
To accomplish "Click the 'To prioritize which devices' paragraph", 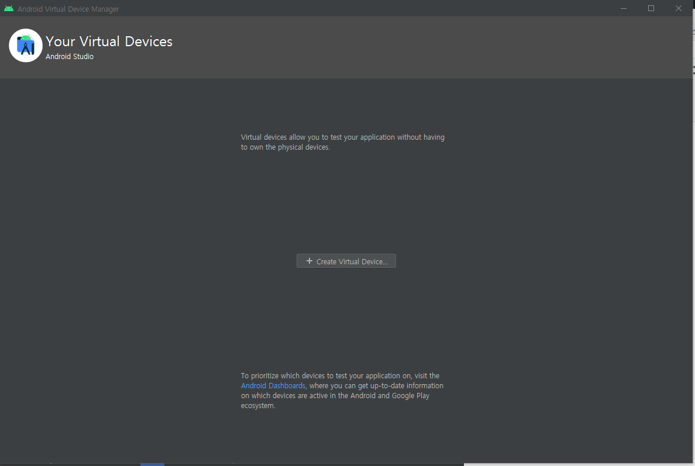I will [342, 391].
